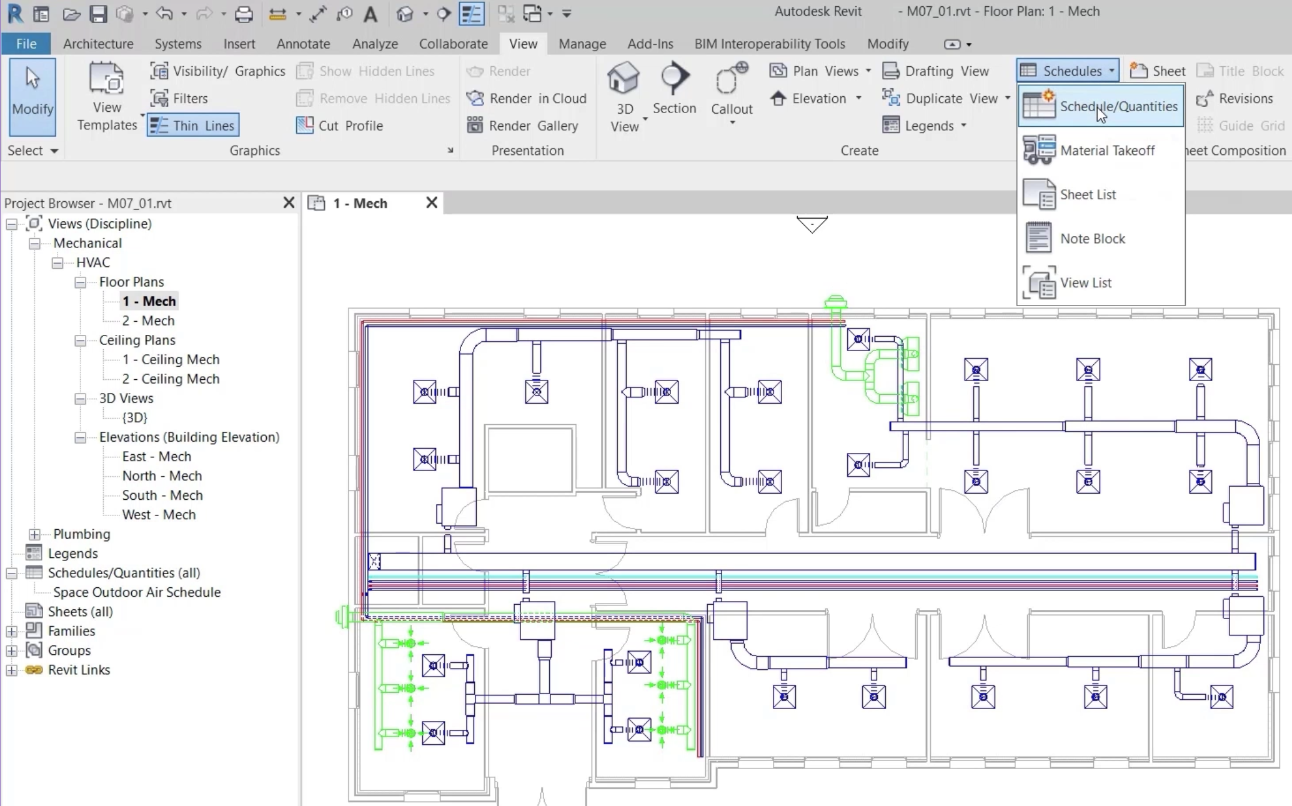Image resolution: width=1292 pixels, height=806 pixels.
Task: Open file from Quick Access toolbar
Action: point(71,14)
